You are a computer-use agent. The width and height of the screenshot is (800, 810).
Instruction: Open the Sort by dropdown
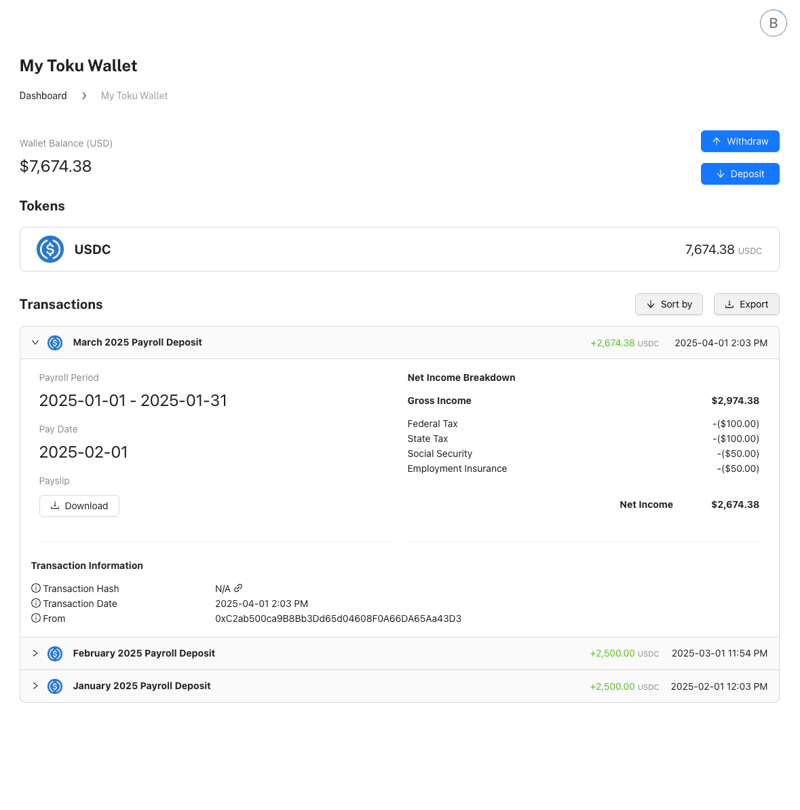pyautogui.click(x=668, y=304)
